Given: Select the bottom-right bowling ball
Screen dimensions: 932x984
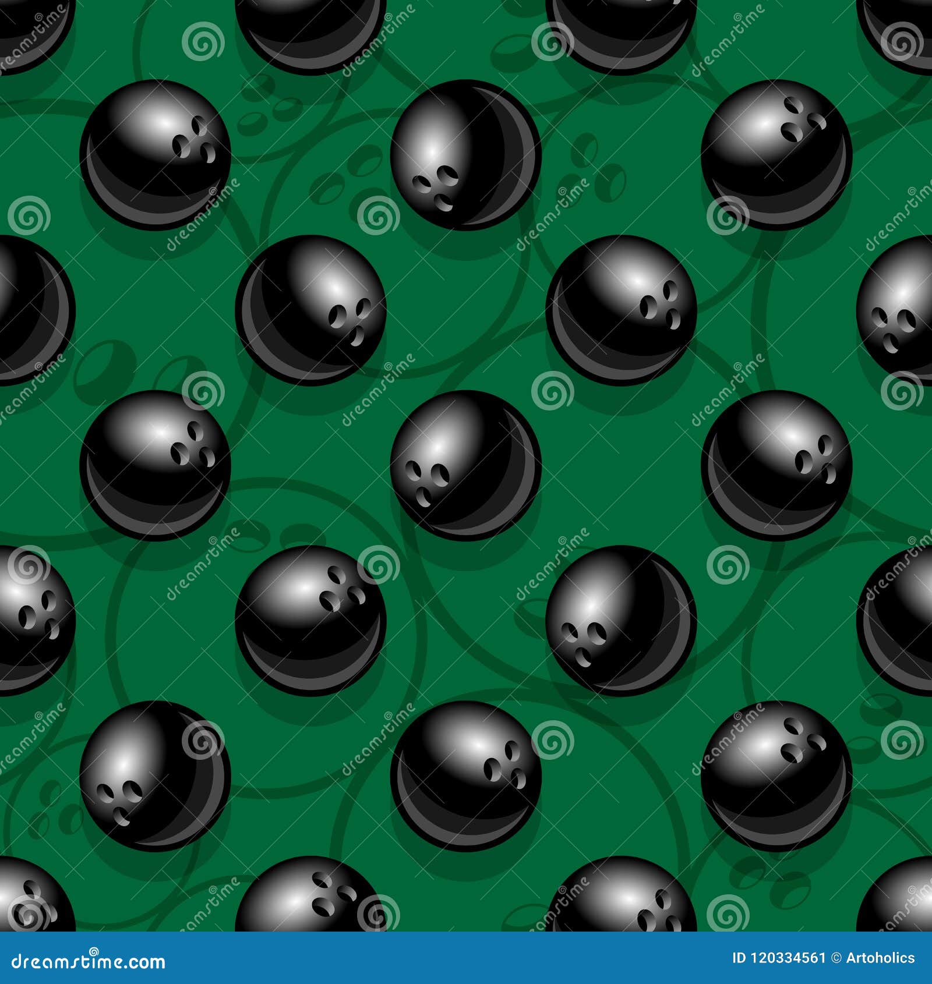Looking at the screenshot, I should click(x=775, y=769).
